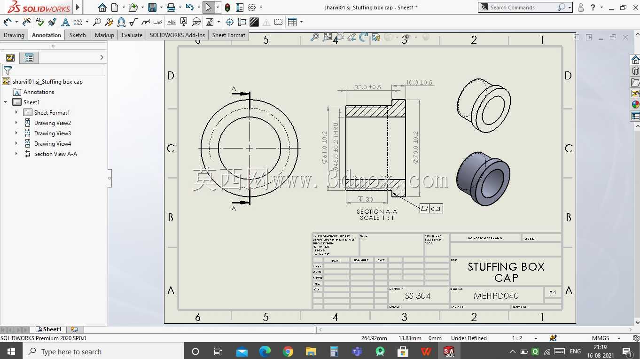Launch the WPS Office taskbar icon
640x359 pixels.
(426, 351)
